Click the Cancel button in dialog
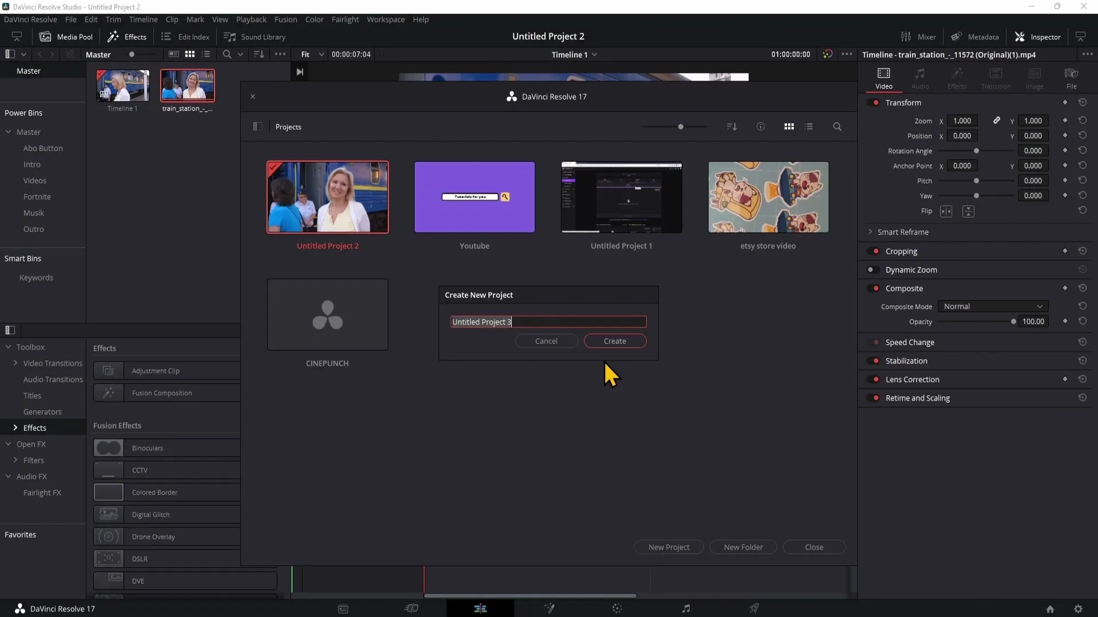The height and width of the screenshot is (617, 1098). pos(546,340)
